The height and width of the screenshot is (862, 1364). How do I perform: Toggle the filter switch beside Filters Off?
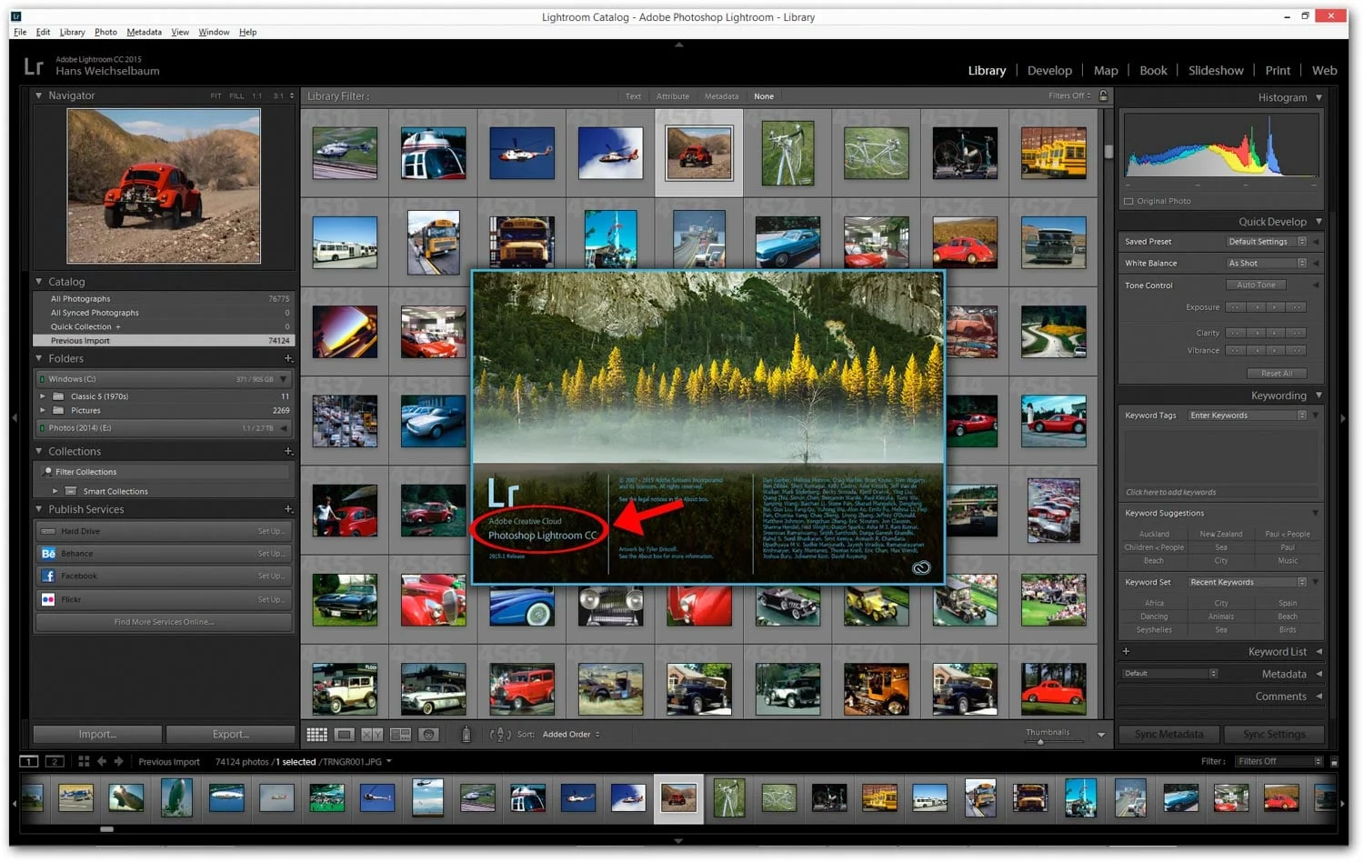[x=1334, y=762]
